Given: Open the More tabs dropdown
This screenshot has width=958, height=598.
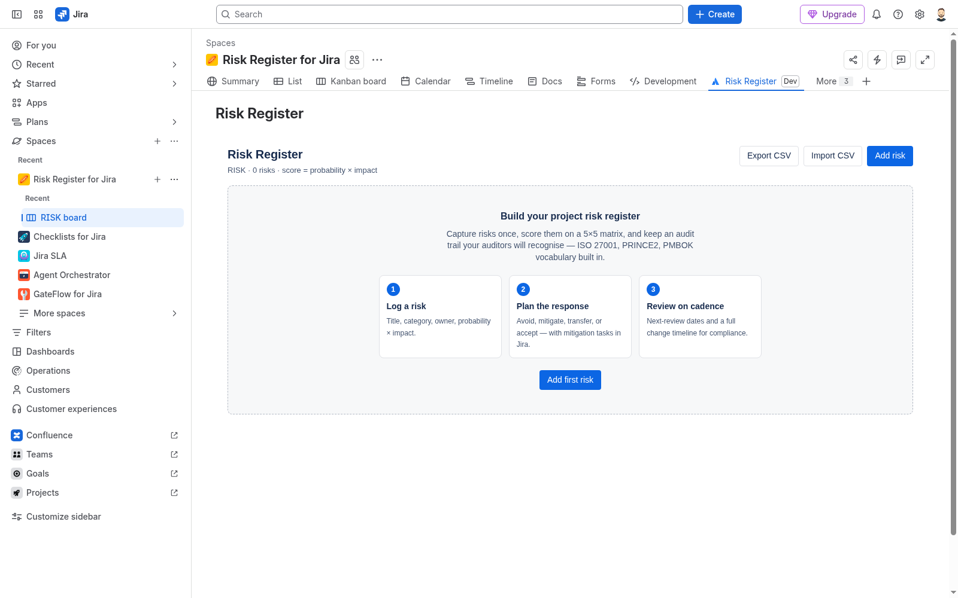Looking at the screenshot, I should pyautogui.click(x=833, y=81).
